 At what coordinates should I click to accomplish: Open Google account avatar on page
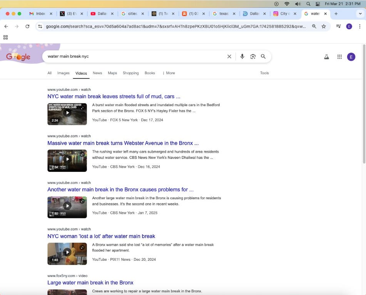coord(351,57)
